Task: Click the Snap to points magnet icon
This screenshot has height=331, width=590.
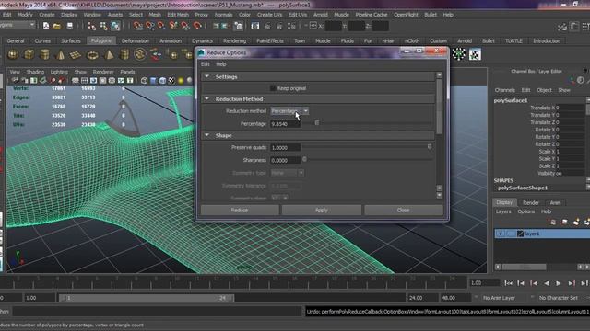Action: click(161, 26)
